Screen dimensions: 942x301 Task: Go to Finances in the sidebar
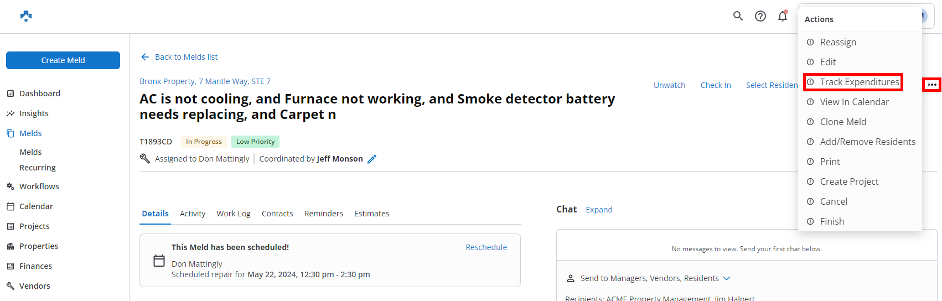(x=35, y=266)
